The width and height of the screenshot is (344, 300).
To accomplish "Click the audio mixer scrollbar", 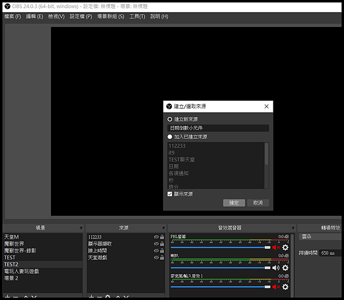I will 292,266.
